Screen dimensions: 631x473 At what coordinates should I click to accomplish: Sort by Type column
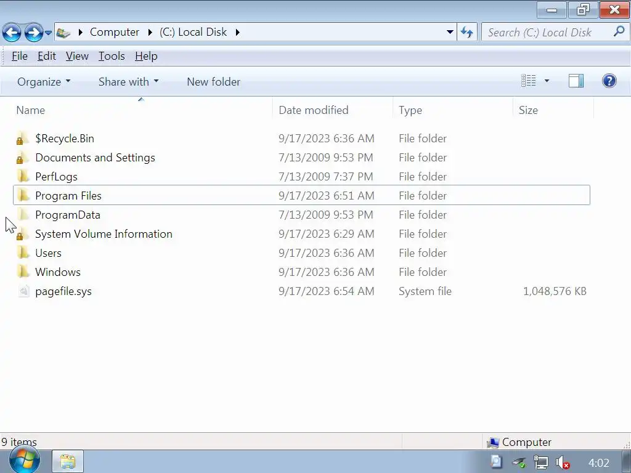tap(453, 110)
